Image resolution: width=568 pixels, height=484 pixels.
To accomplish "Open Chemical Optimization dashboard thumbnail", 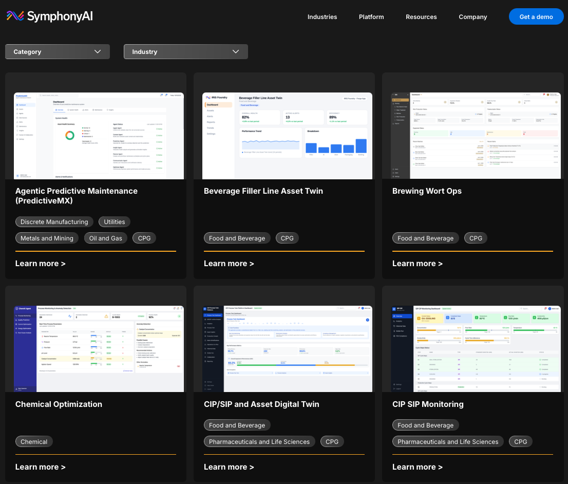I will (99, 349).
